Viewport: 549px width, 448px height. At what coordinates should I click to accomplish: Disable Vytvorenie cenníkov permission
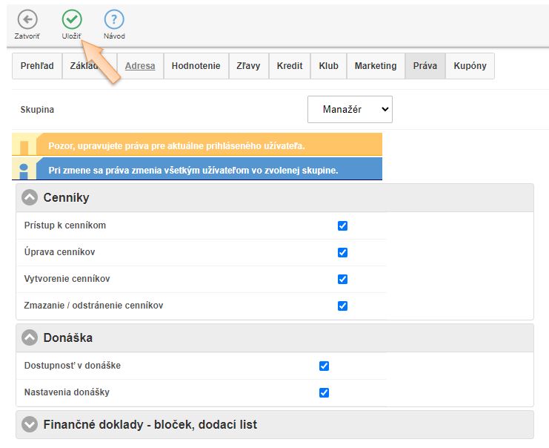[342, 279]
